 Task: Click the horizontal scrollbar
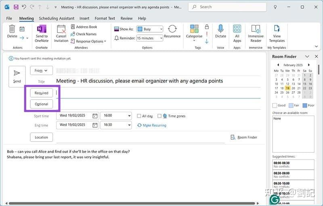click(x=132, y=203)
